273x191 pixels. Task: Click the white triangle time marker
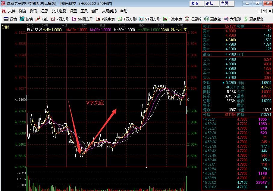(x=146, y=168)
